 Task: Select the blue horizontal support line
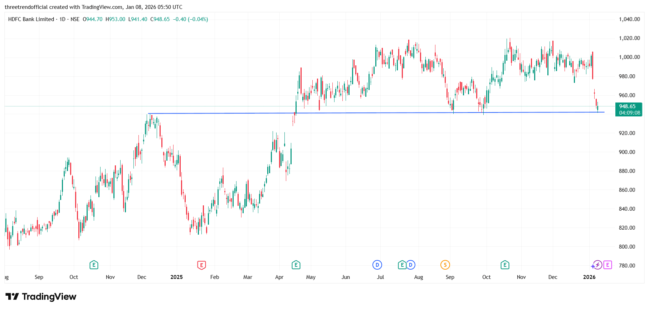click(376, 113)
